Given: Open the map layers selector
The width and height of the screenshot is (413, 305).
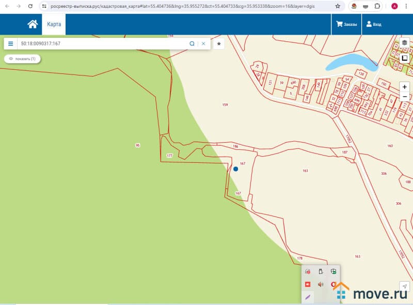Looking at the screenshot, I should pyautogui.click(x=405, y=43).
